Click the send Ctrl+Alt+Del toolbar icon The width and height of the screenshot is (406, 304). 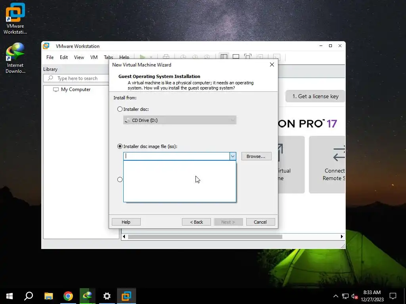tap(166, 57)
